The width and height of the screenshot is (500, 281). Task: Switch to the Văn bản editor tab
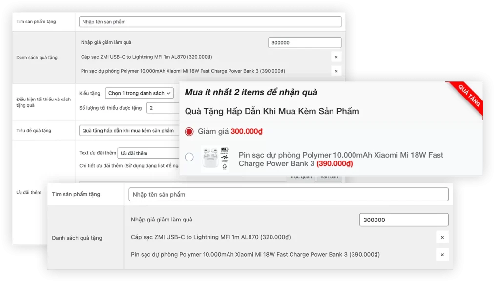click(x=329, y=177)
